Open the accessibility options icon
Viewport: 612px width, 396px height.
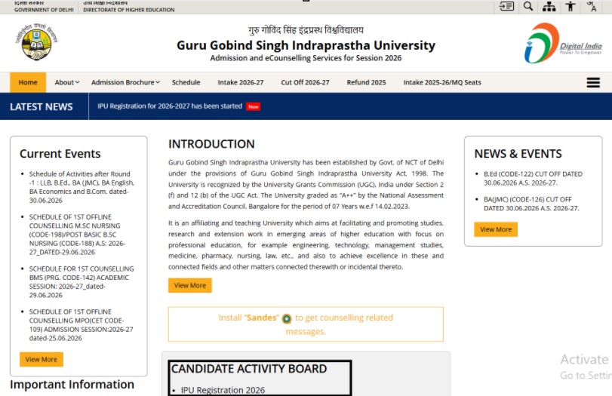[570, 6]
